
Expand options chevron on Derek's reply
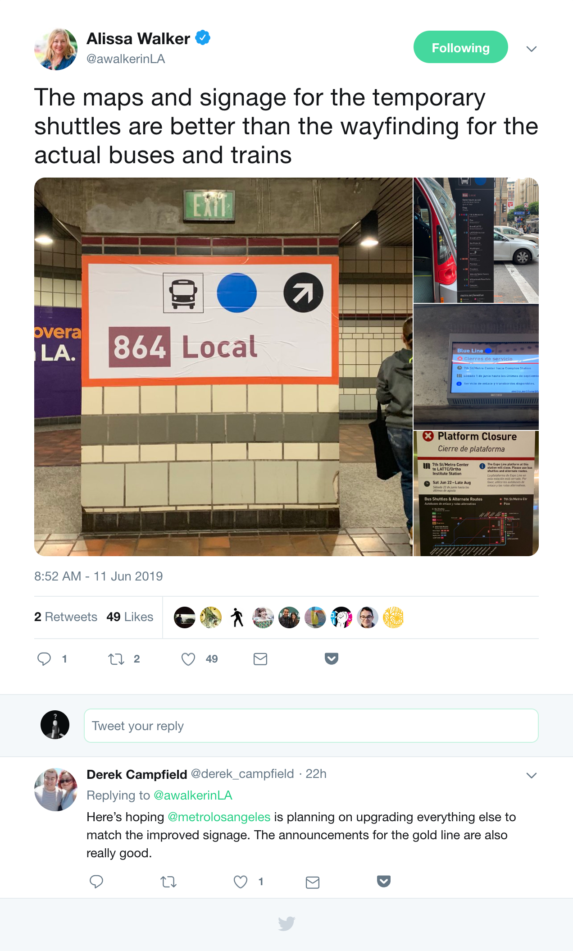[532, 775]
